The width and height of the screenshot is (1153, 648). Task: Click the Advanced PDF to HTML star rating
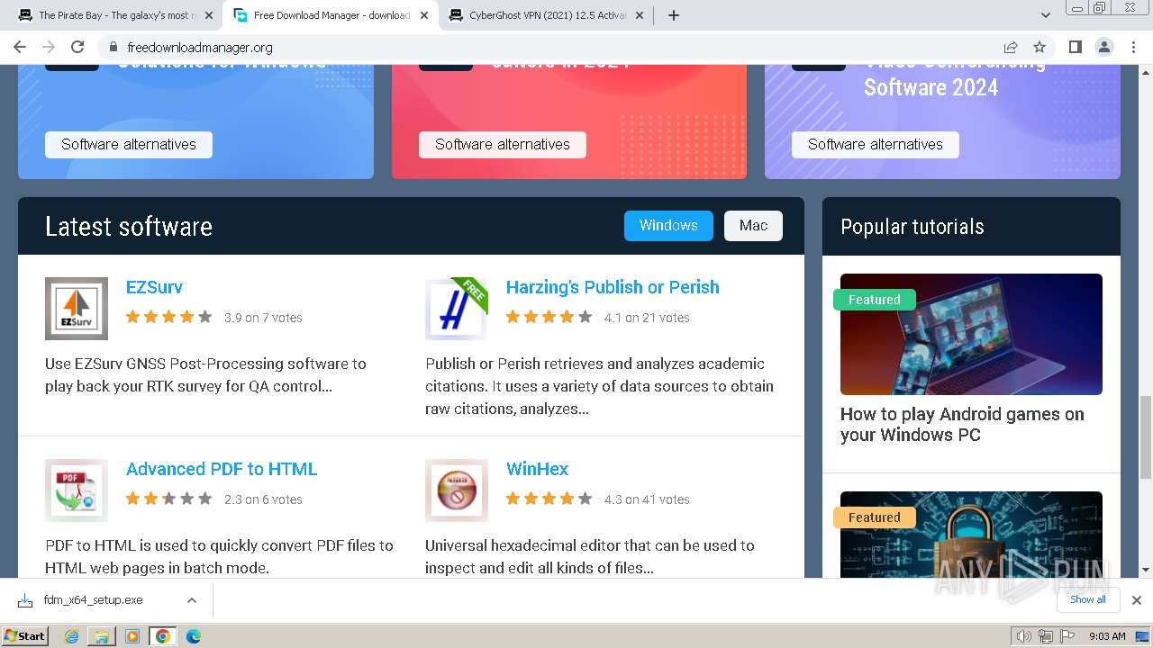coord(168,499)
